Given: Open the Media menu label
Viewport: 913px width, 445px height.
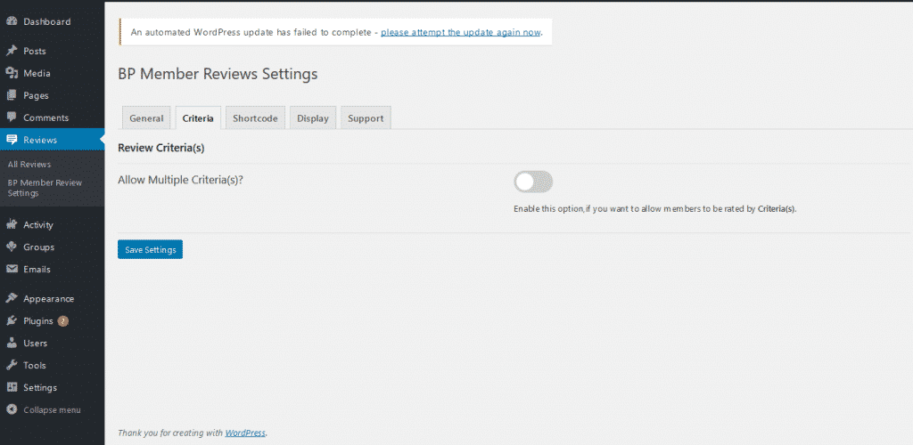Looking at the screenshot, I should 37,73.
